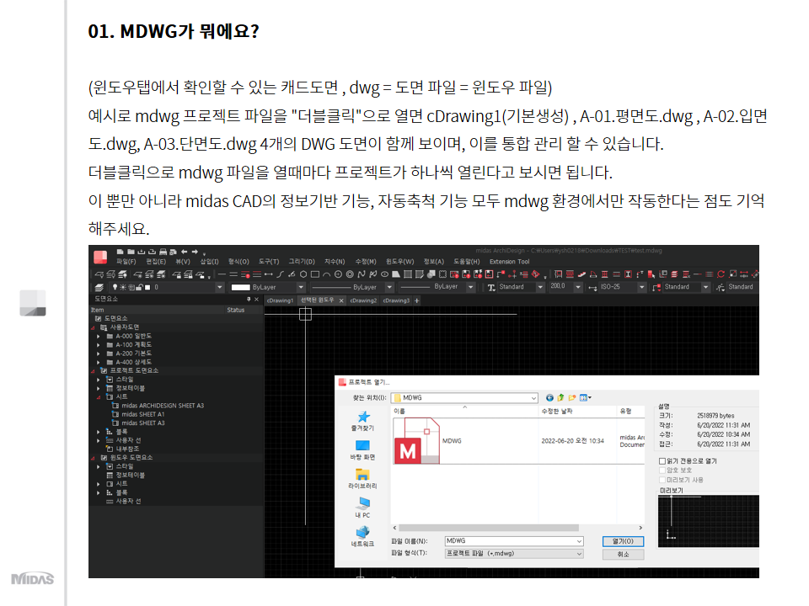Image resolution: width=809 pixels, height=606 pixels.
Task: Click the up-one-level folder icon in dialog
Action: (x=561, y=398)
